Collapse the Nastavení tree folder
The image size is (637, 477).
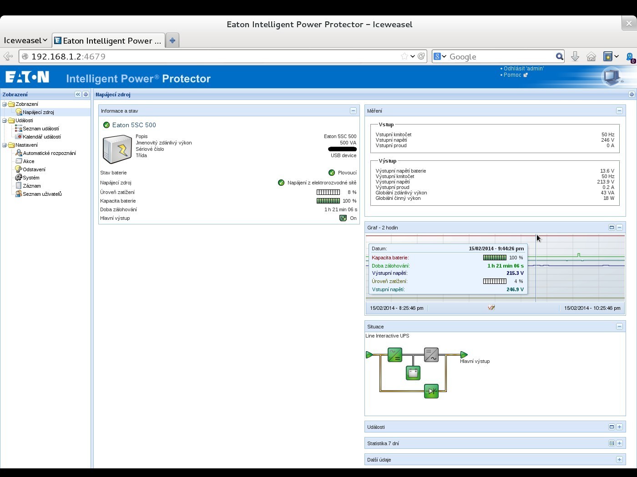coord(5,145)
